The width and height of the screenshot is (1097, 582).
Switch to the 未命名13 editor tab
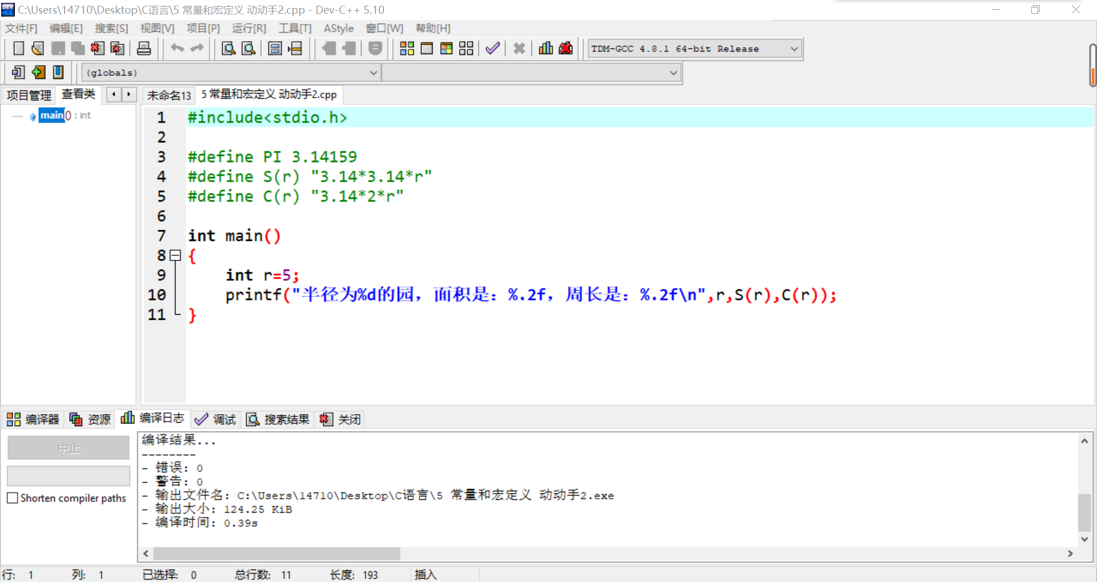click(169, 95)
